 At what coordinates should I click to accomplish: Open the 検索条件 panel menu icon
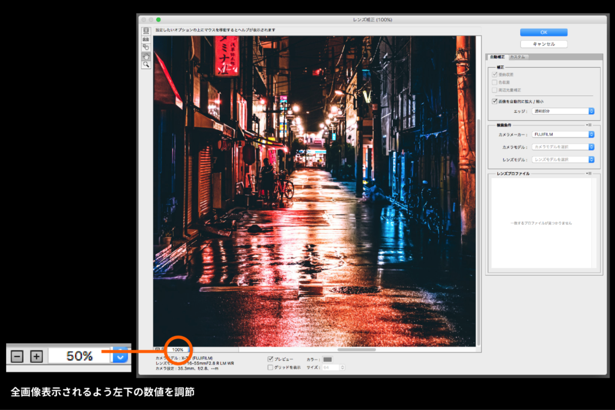click(x=589, y=124)
